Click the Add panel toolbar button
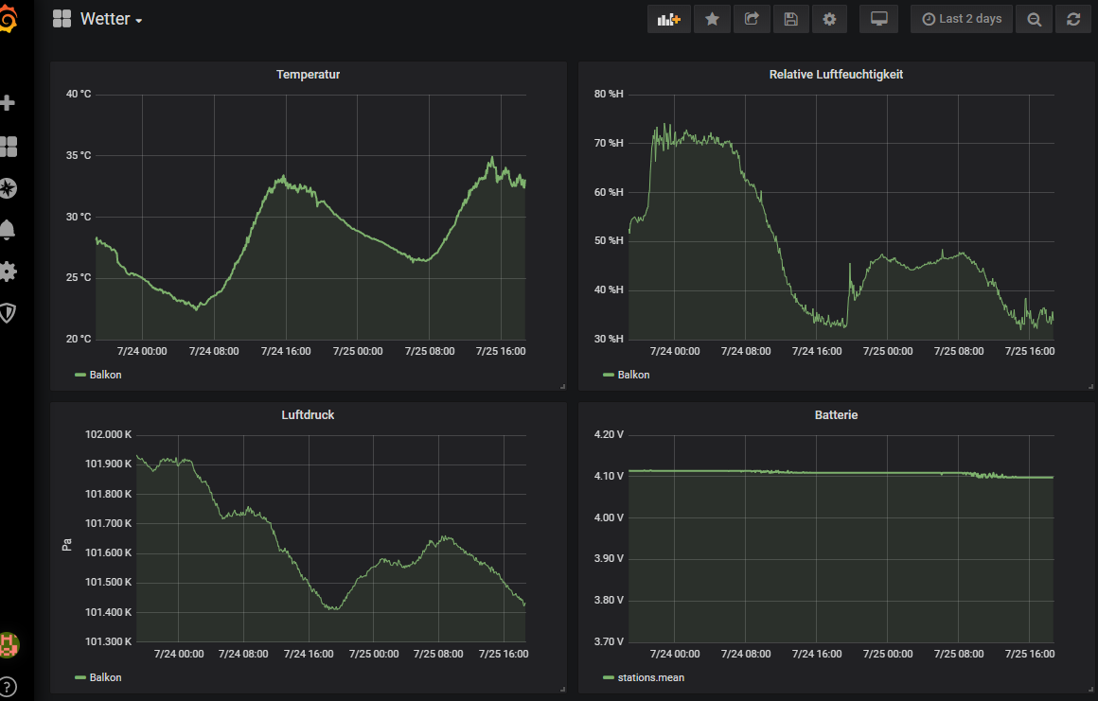 [x=669, y=20]
